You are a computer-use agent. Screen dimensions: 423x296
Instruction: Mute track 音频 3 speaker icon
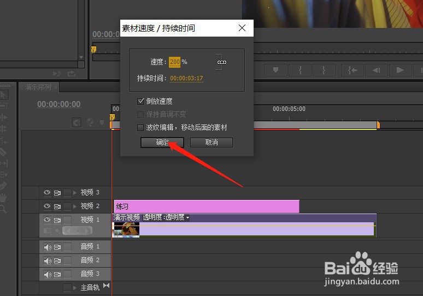click(x=48, y=275)
